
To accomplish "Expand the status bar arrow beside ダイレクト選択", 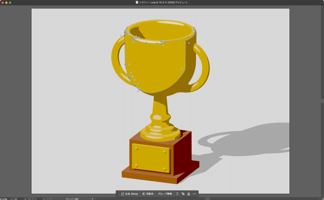I will pyautogui.click(x=92, y=199).
